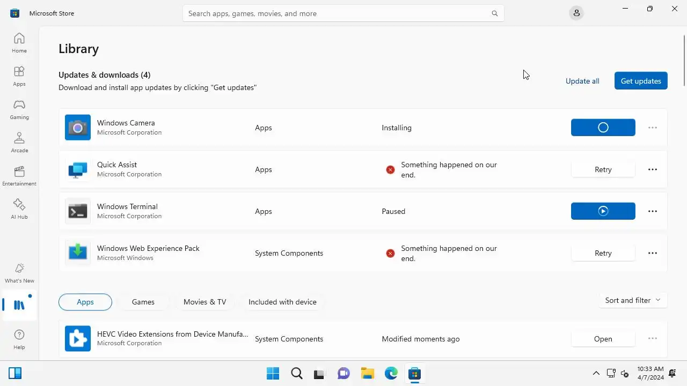The width and height of the screenshot is (687, 386).
Task: Click Update all
Action: point(582,81)
